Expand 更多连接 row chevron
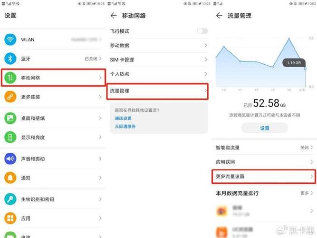 [100, 97]
